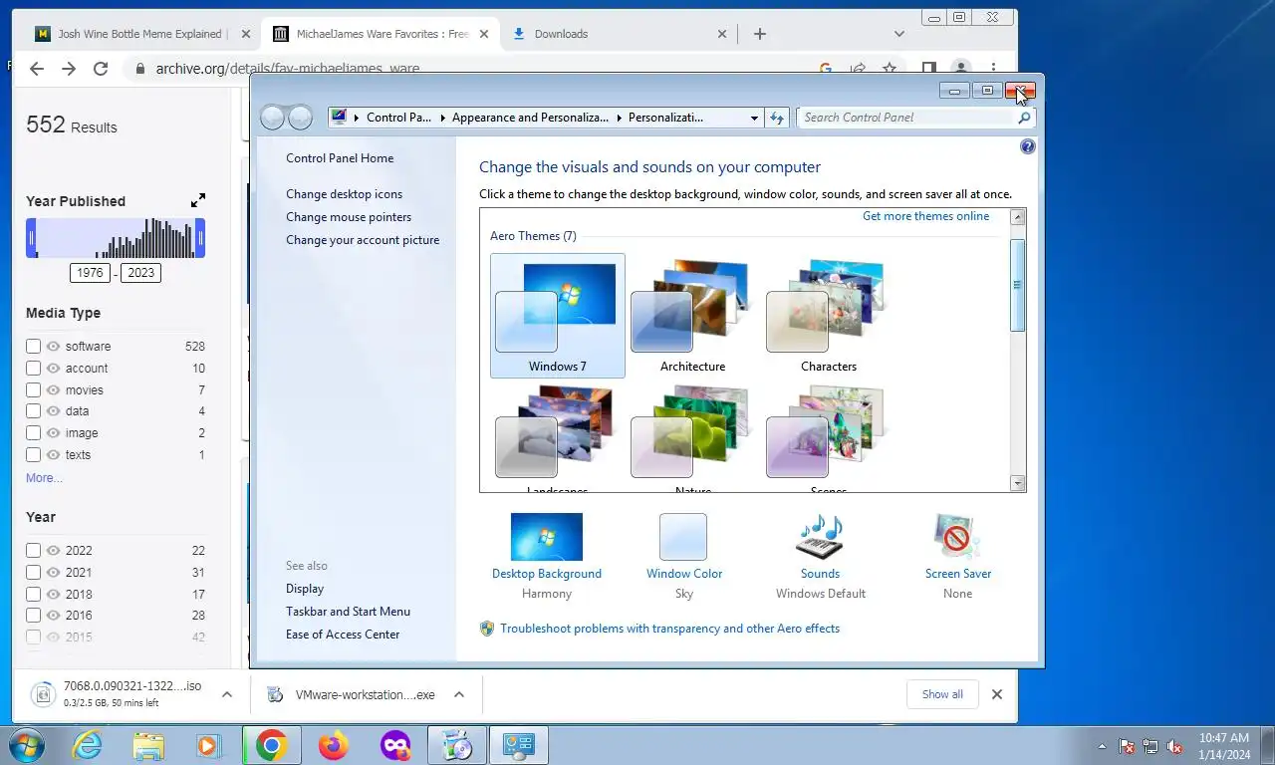Expand More... media type filters
This screenshot has height=765, width=1275.
44,478
